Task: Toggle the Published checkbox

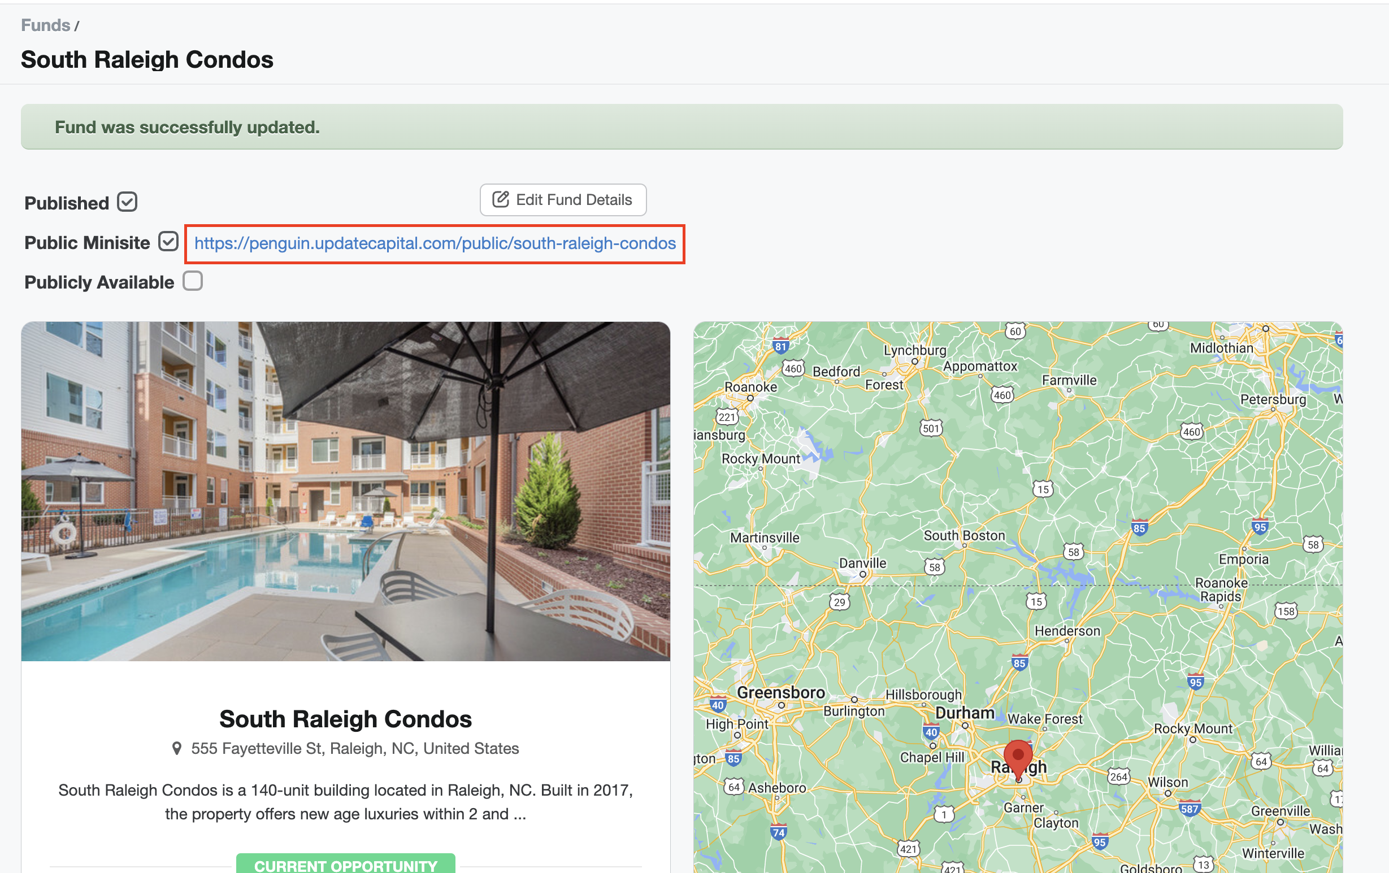Action: pos(127,202)
